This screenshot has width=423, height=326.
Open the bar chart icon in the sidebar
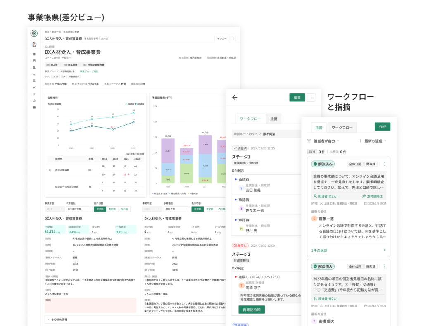click(34, 74)
